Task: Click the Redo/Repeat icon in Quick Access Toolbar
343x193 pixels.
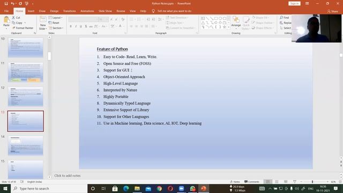Action: click(20, 4)
